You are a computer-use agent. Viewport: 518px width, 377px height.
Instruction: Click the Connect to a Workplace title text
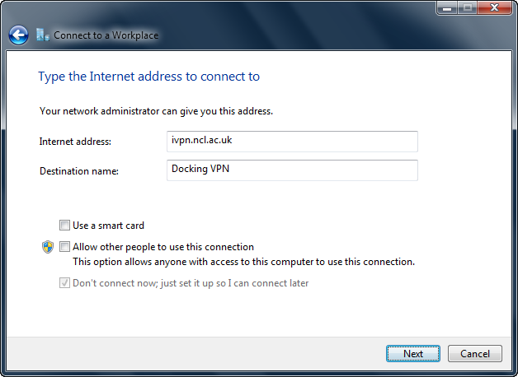pos(106,35)
